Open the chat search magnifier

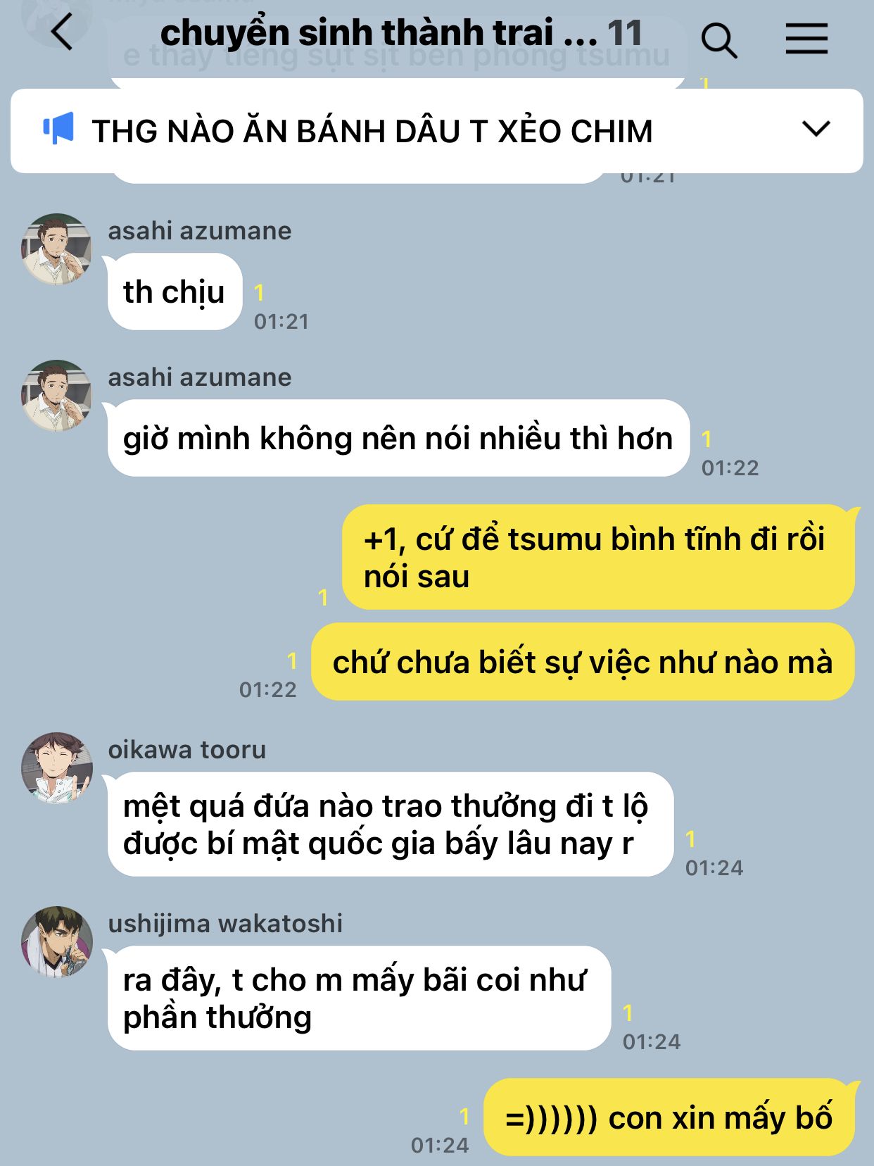click(x=719, y=39)
